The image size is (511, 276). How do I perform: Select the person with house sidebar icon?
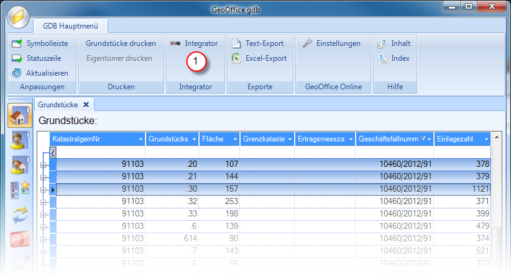click(x=19, y=165)
